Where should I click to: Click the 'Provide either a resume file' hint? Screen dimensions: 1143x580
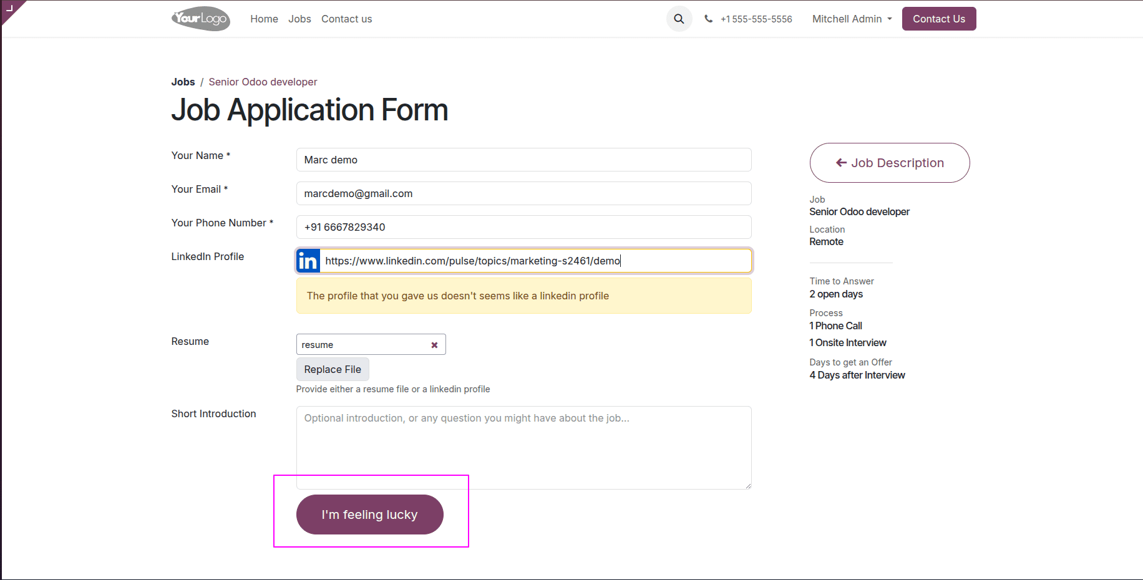(393, 389)
